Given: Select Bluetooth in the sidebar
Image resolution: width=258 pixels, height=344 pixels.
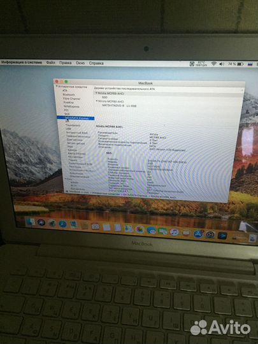Looking at the screenshot, I should (x=69, y=94).
